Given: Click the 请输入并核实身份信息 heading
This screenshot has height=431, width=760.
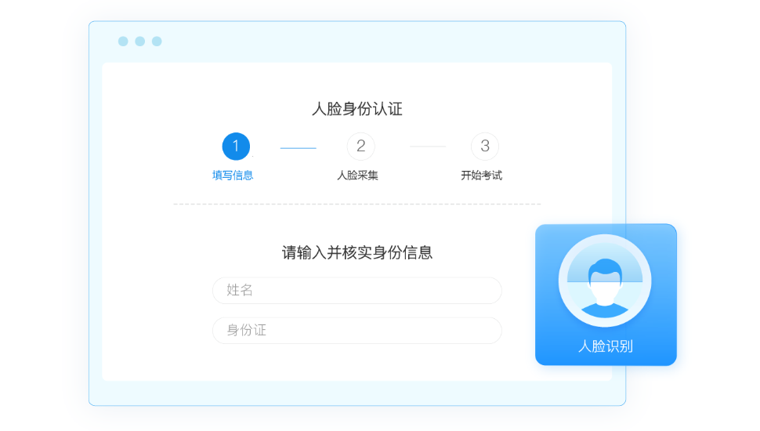Looking at the screenshot, I should click(x=357, y=252).
